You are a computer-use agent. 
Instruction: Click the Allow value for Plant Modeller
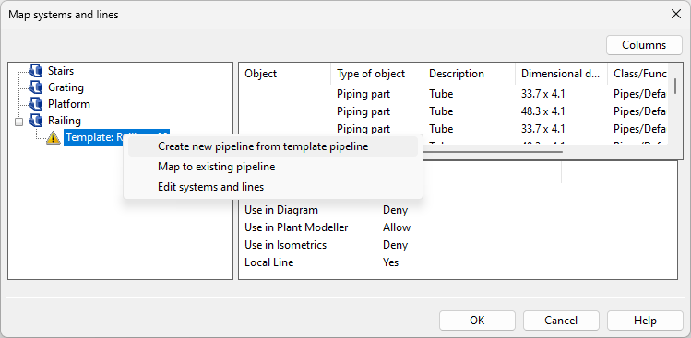[x=397, y=227]
